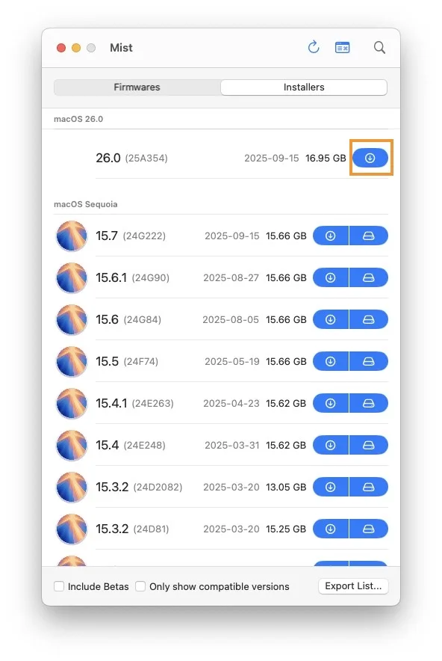
Task: Download the 15.4.1 (24E263) installer
Action: (331, 404)
